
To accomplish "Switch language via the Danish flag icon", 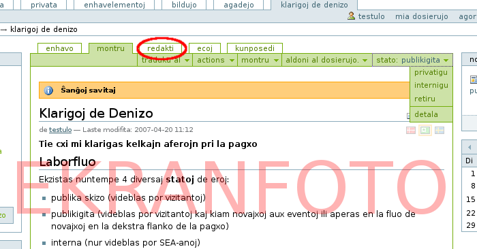I will tap(411, 130).
